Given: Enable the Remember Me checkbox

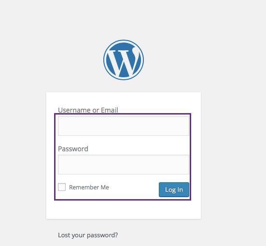Looking at the screenshot, I should pos(62,187).
